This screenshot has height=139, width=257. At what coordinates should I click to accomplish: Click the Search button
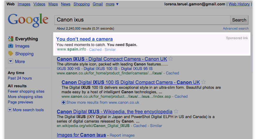(239, 20)
